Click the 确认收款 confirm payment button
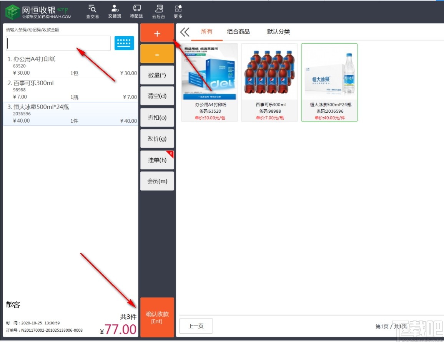This screenshot has height=342, width=444. (157, 317)
